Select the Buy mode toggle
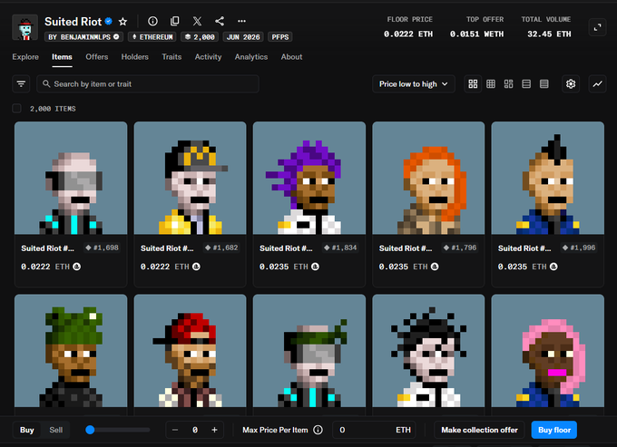The height and width of the screenshot is (447, 617). point(26,430)
